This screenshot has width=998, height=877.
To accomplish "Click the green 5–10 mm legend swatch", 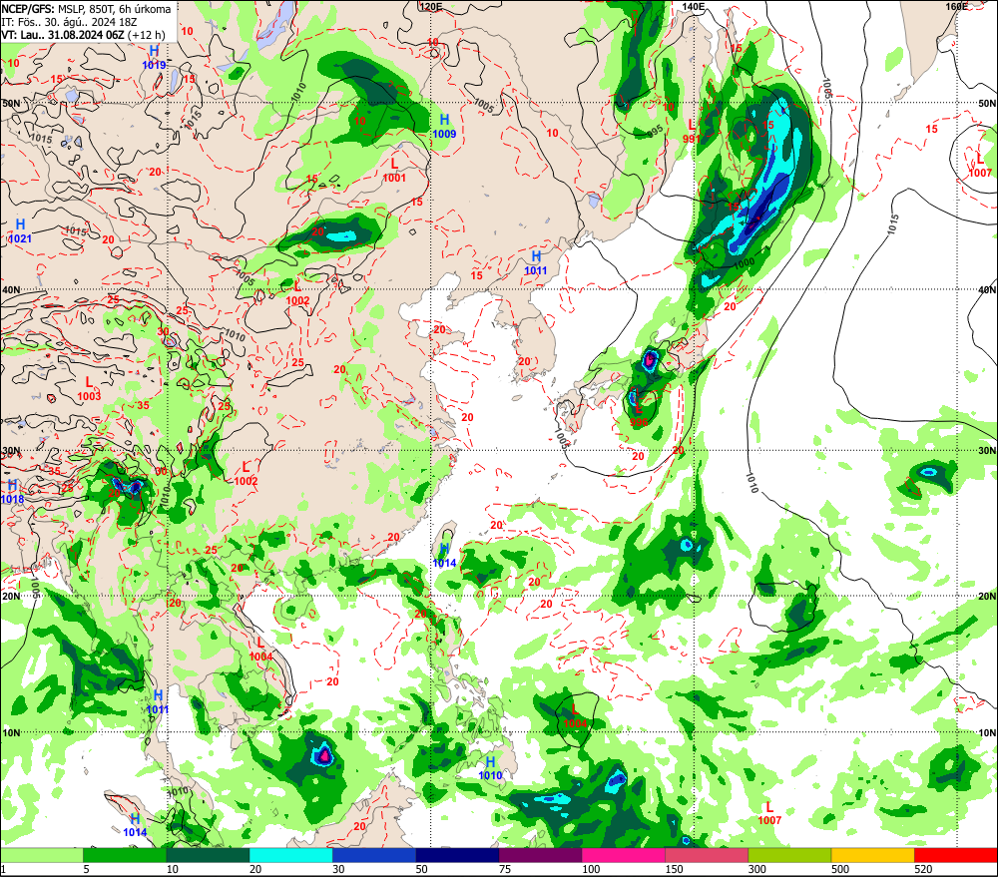I will [x=125, y=855].
